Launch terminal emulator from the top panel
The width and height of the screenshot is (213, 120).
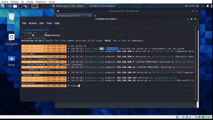pos(20,6)
